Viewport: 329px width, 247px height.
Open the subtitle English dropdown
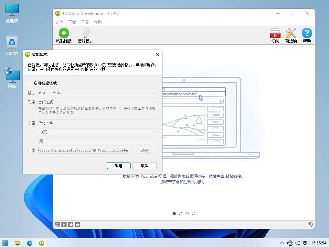(98, 123)
